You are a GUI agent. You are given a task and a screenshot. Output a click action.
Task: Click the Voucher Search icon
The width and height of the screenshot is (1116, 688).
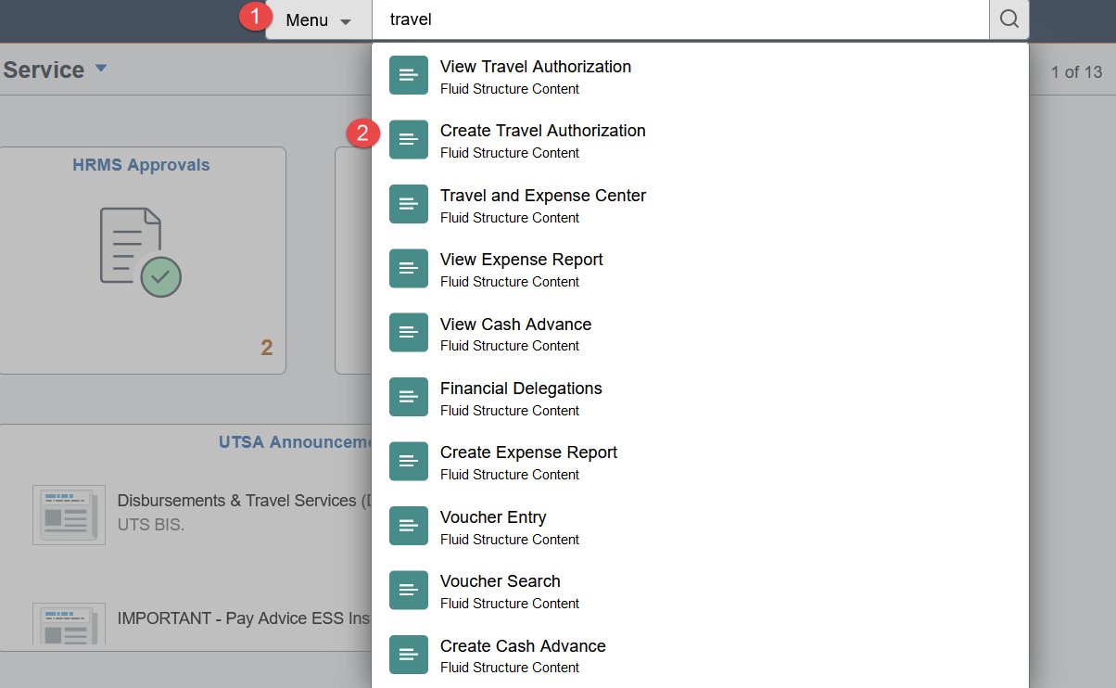[409, 590]
